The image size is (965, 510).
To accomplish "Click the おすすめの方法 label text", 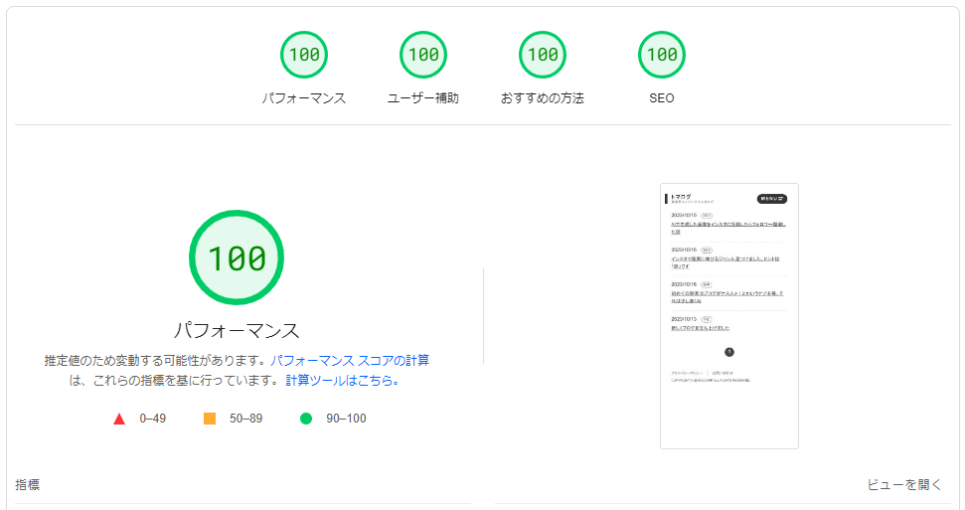I will (543, 98).
